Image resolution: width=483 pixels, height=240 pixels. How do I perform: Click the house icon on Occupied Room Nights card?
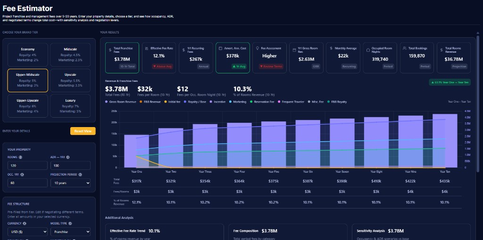tap(368, 50)
